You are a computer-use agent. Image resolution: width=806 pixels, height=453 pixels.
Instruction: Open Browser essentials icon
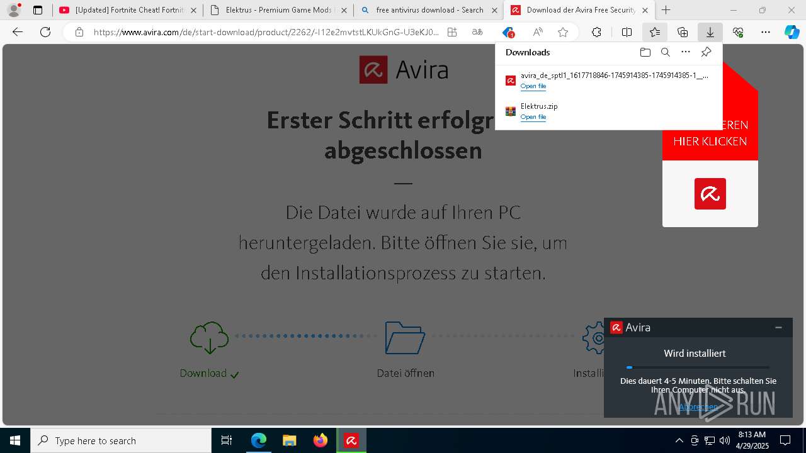[738, 32]
